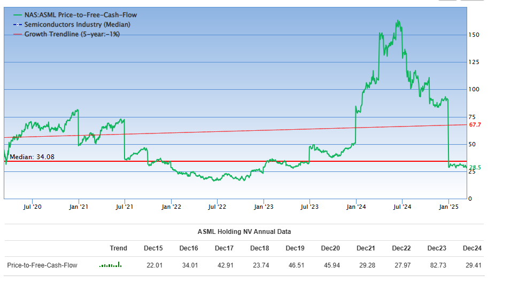Select the Dec20 column header
The image size is (511, 283).
click(x=330, y=248)
